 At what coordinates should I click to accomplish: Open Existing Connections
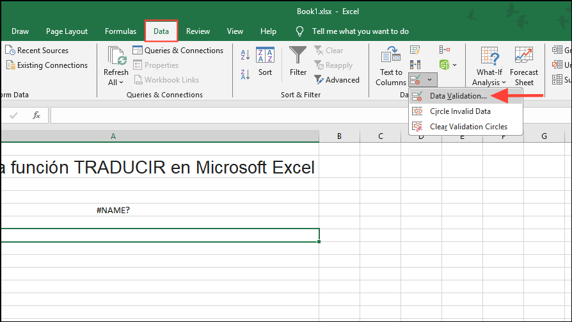(x=47, y=65)
